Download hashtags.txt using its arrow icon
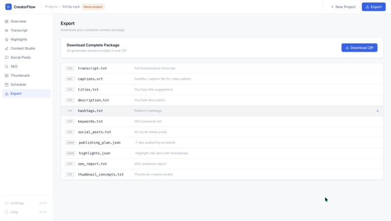Screen dimensions: 391x221 pyautogui.click(x=377, y=111)
